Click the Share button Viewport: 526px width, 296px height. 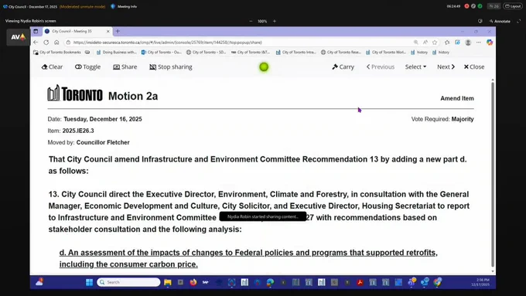click(125, 66)
